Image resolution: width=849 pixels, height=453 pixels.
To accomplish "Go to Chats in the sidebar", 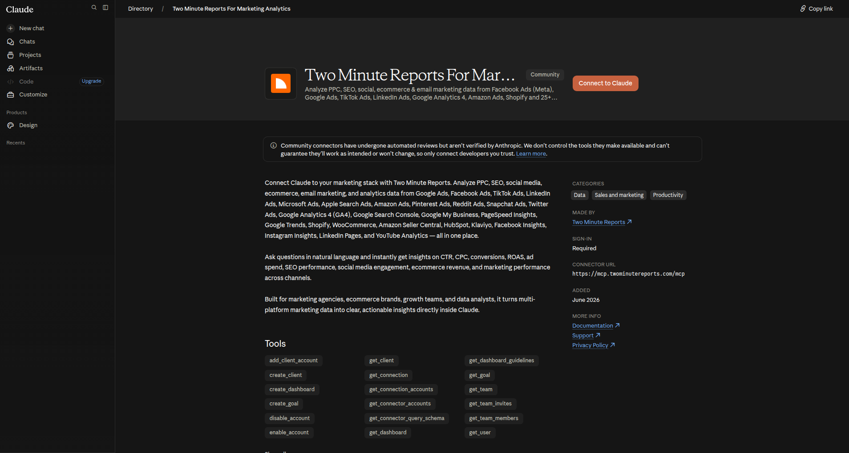I will tap(57, 42).
